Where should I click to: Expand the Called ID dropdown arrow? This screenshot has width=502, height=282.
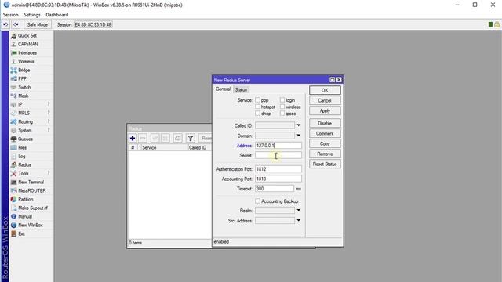[298, 125]
